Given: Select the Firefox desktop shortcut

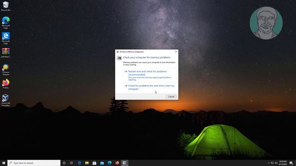Looking at the screenshot, I should pyautogui.click(x=6, y=84).
